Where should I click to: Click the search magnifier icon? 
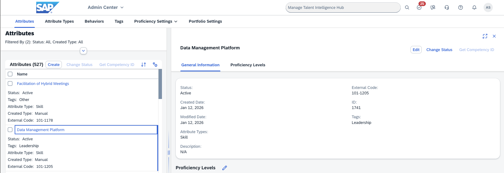point(407,7)
